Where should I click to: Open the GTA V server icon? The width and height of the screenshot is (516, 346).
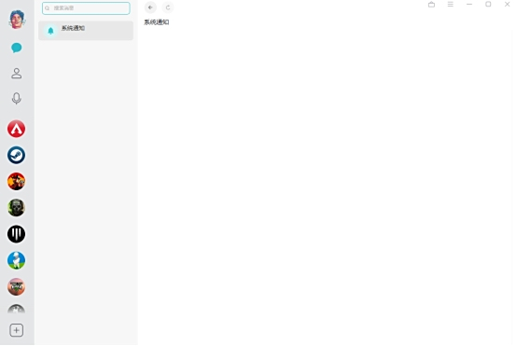click(x=16, y=286)
